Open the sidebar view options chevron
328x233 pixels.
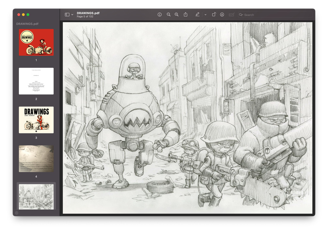(x=72, y=15)
